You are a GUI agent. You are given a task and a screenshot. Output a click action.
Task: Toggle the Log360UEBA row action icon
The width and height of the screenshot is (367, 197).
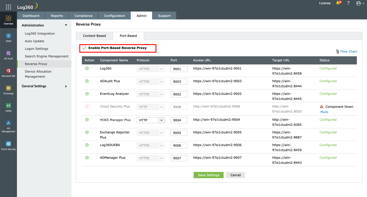click(87, 145)
